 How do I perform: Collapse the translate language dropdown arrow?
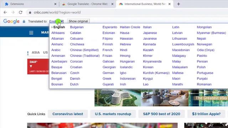point(62,21)
